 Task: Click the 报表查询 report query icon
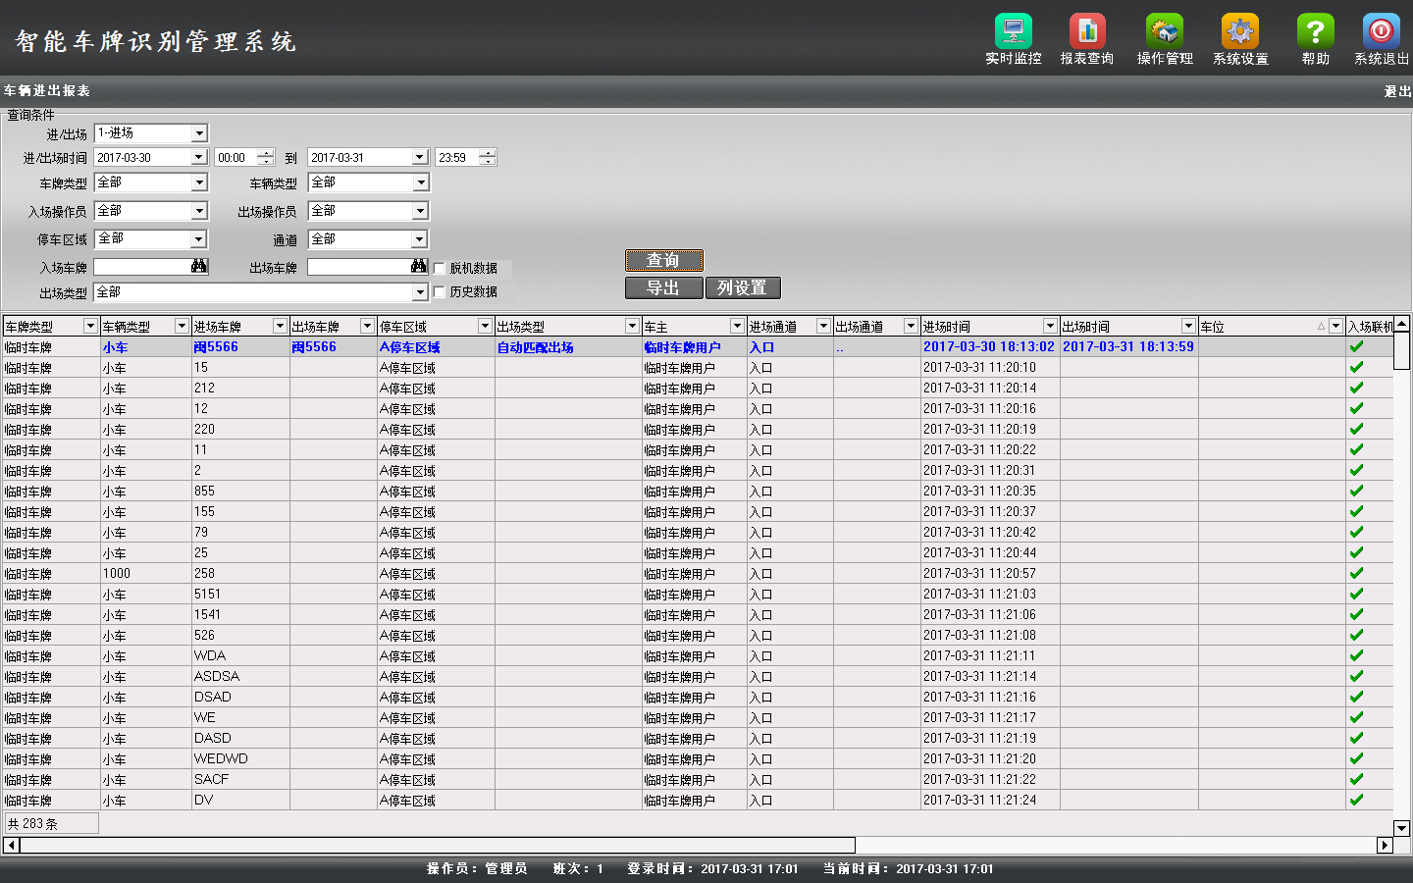[x=1087, y=31]
